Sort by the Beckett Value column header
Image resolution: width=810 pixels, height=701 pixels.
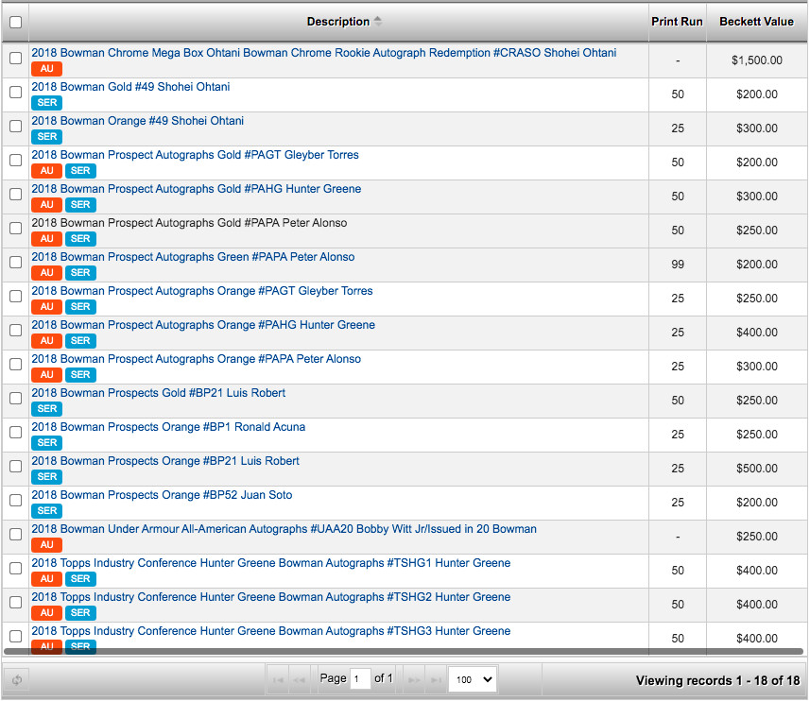coord(756,22)
